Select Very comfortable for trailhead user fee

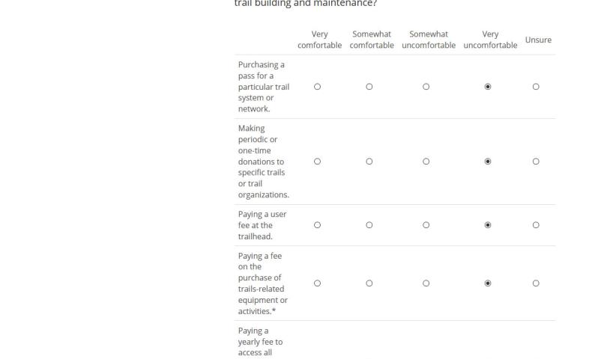[317, 225]
